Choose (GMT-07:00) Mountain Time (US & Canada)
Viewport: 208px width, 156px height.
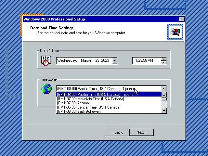point(109,99)
